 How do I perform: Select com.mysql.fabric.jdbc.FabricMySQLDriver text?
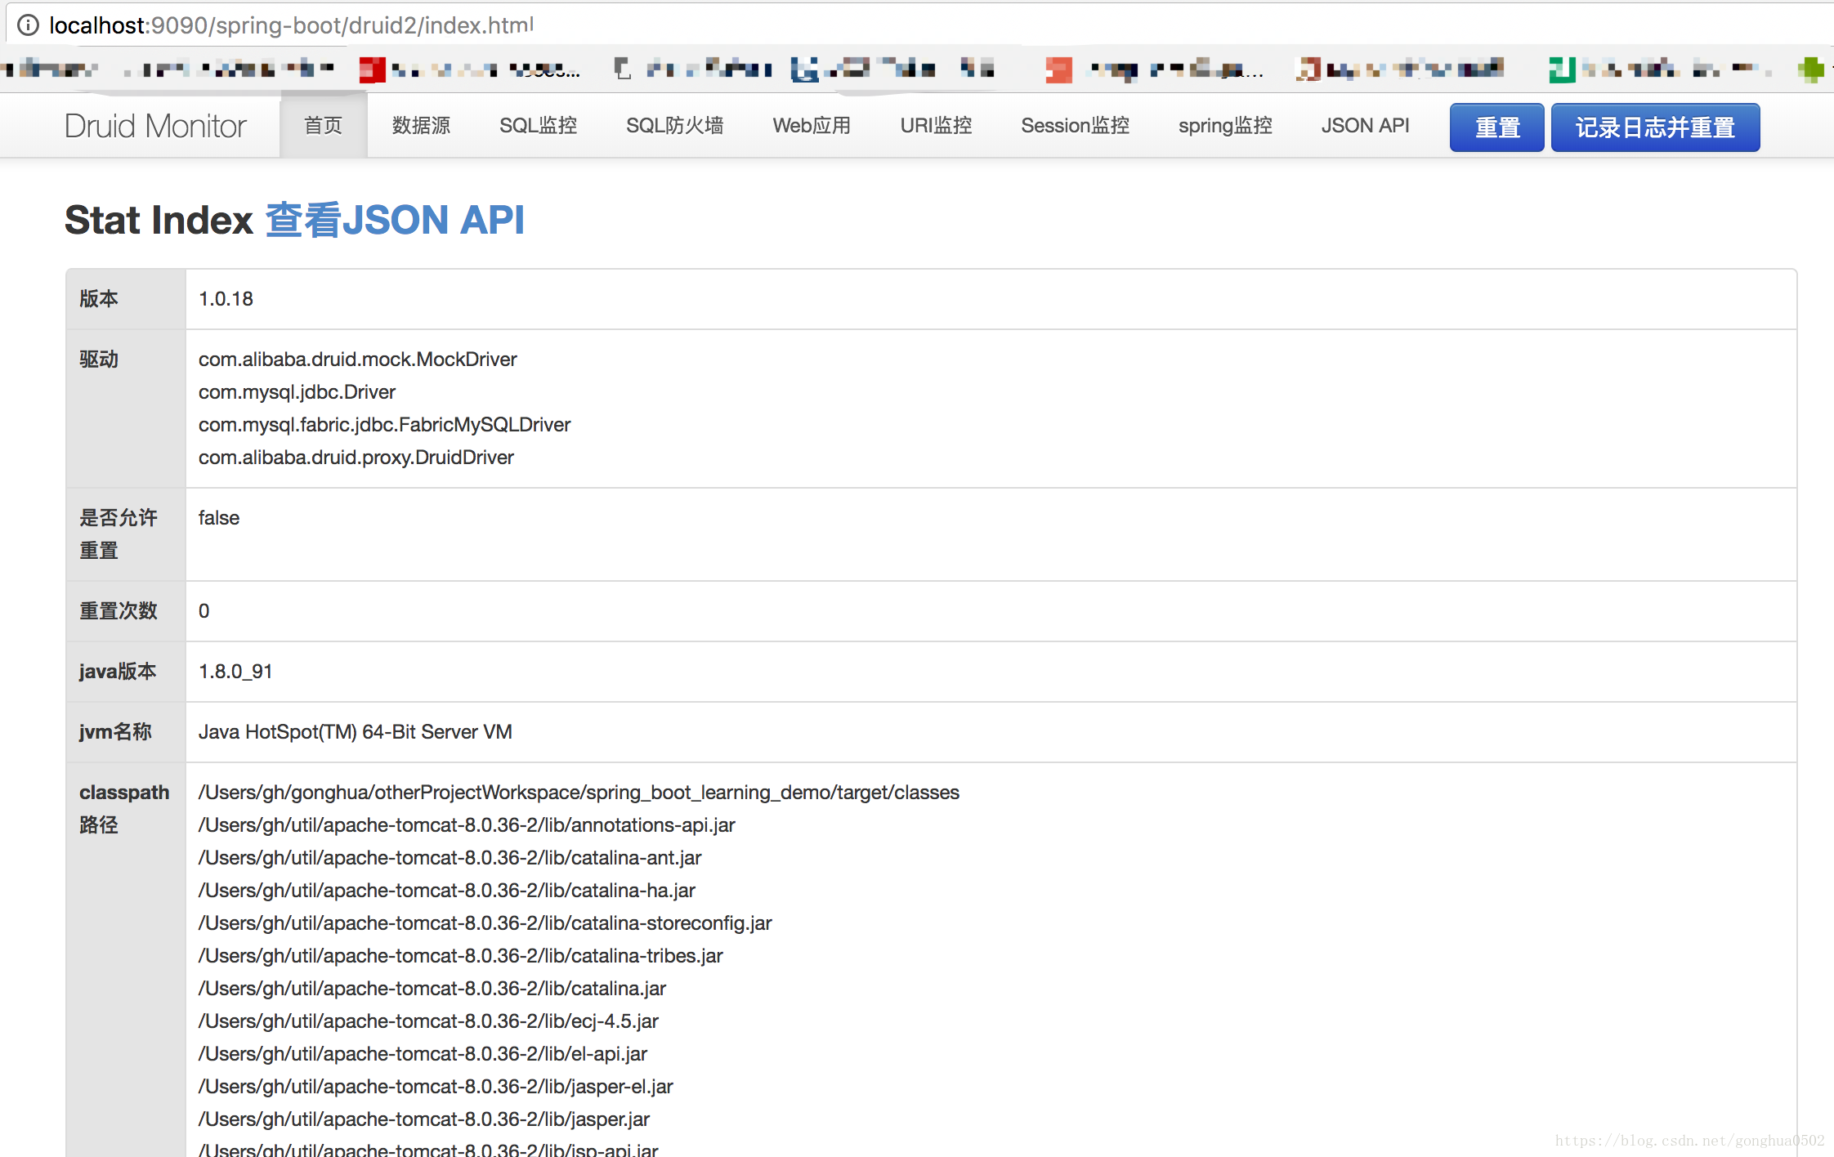pos(384,425)
